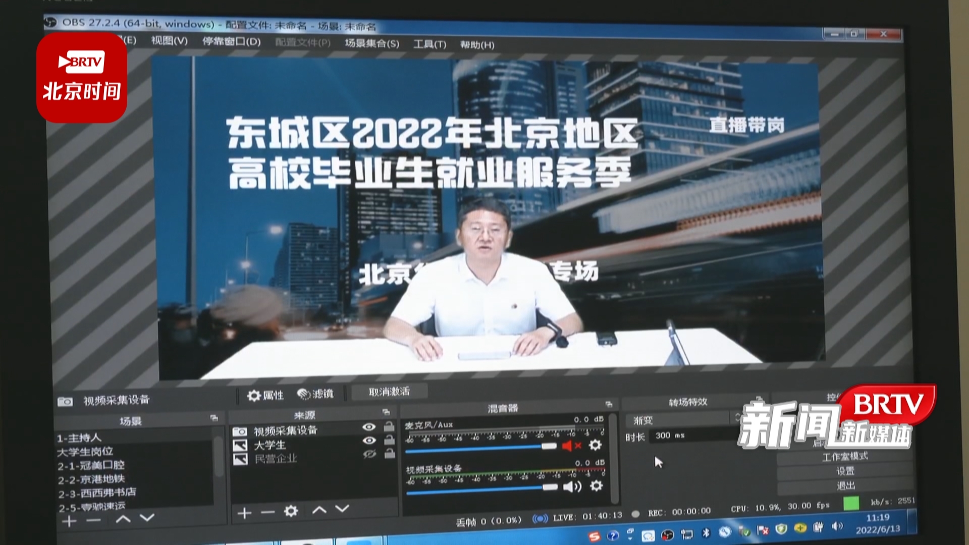Image resolution: width=969 pixels, height=545 pixels.
Task: Open 视频采集设备 audio settings gear in mixer
Action: coord(596,486)
